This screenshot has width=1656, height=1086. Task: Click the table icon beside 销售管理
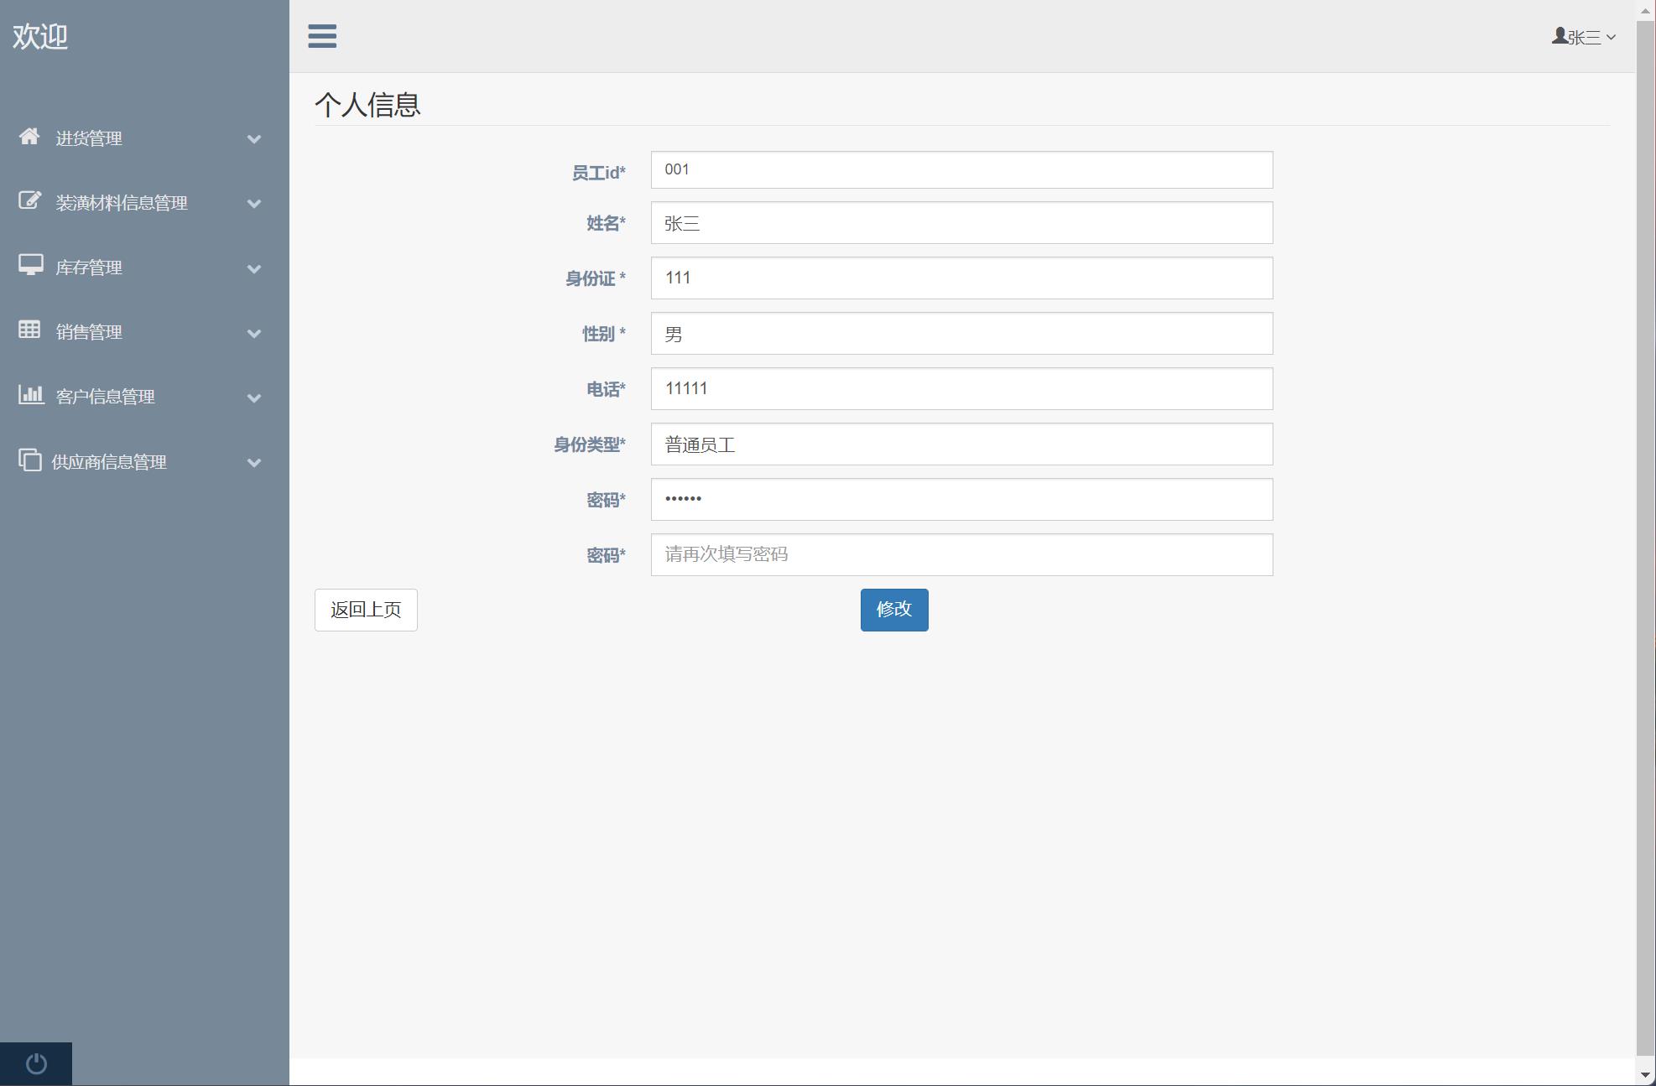click(x=29, y=330)
